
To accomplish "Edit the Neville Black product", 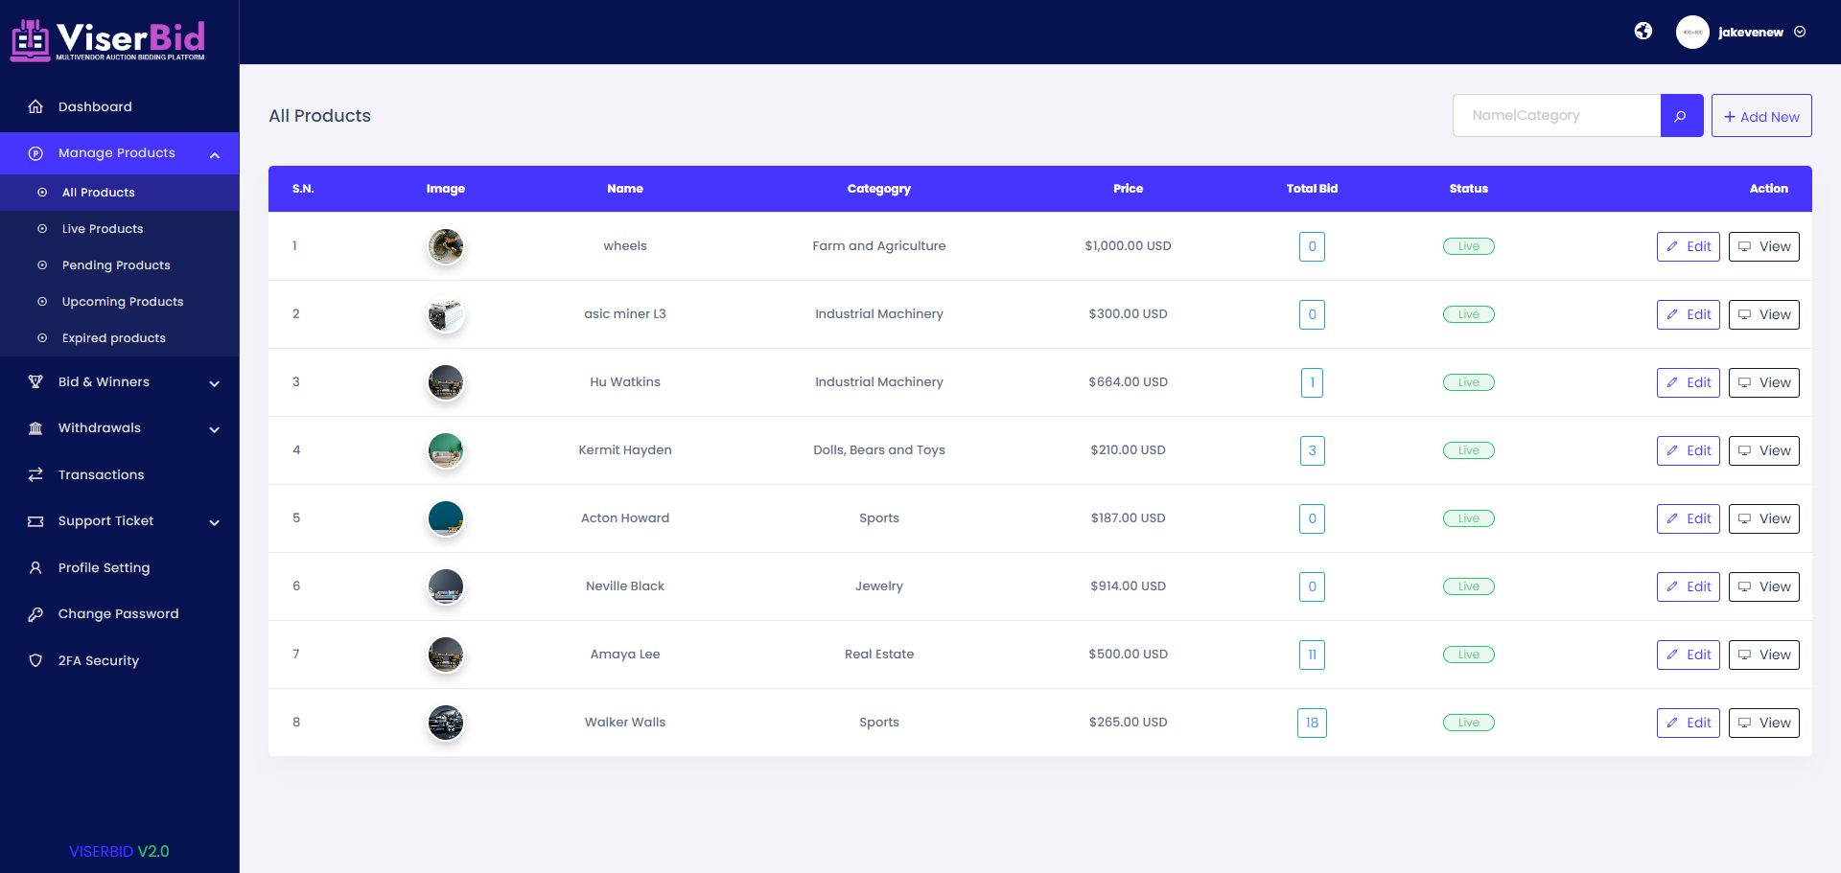I will click(1689, 586).
